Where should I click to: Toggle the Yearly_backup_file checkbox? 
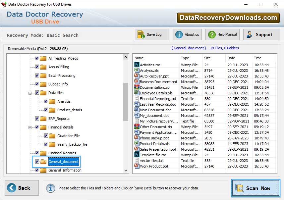coord(46,144)
